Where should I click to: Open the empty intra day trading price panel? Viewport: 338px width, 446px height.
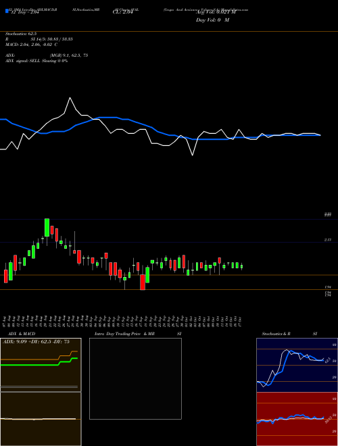(135, 378)
